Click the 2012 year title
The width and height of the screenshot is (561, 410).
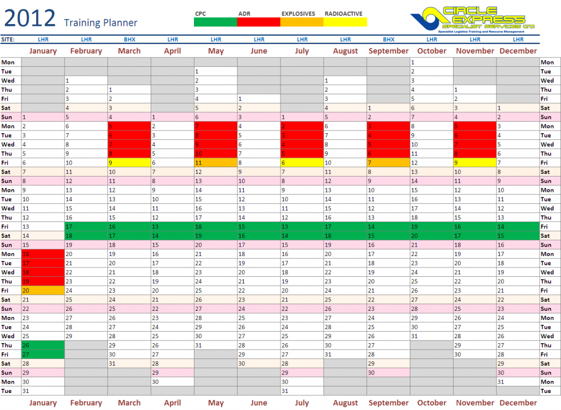30,18
